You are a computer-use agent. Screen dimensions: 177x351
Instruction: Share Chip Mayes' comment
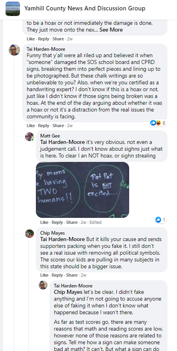click(x=72, y=275)
